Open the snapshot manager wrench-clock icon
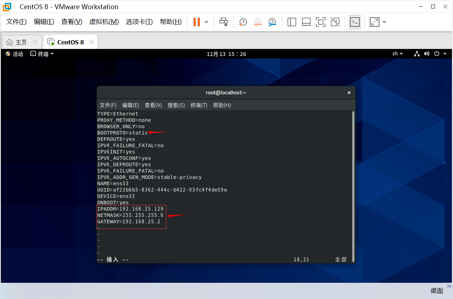This screenshot has height=299, width=453. (x=272, y=22)
